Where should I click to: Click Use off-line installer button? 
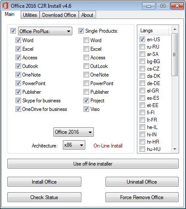(93, 163)
